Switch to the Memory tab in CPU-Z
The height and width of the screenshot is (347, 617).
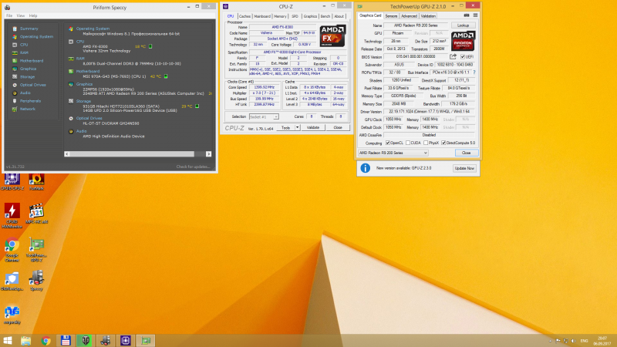[280, 16]
